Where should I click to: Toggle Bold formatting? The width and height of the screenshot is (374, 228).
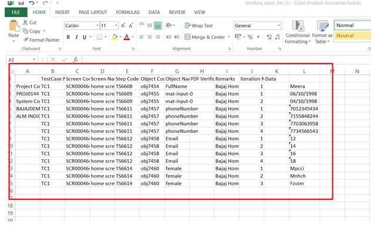(x=68, y=37)
